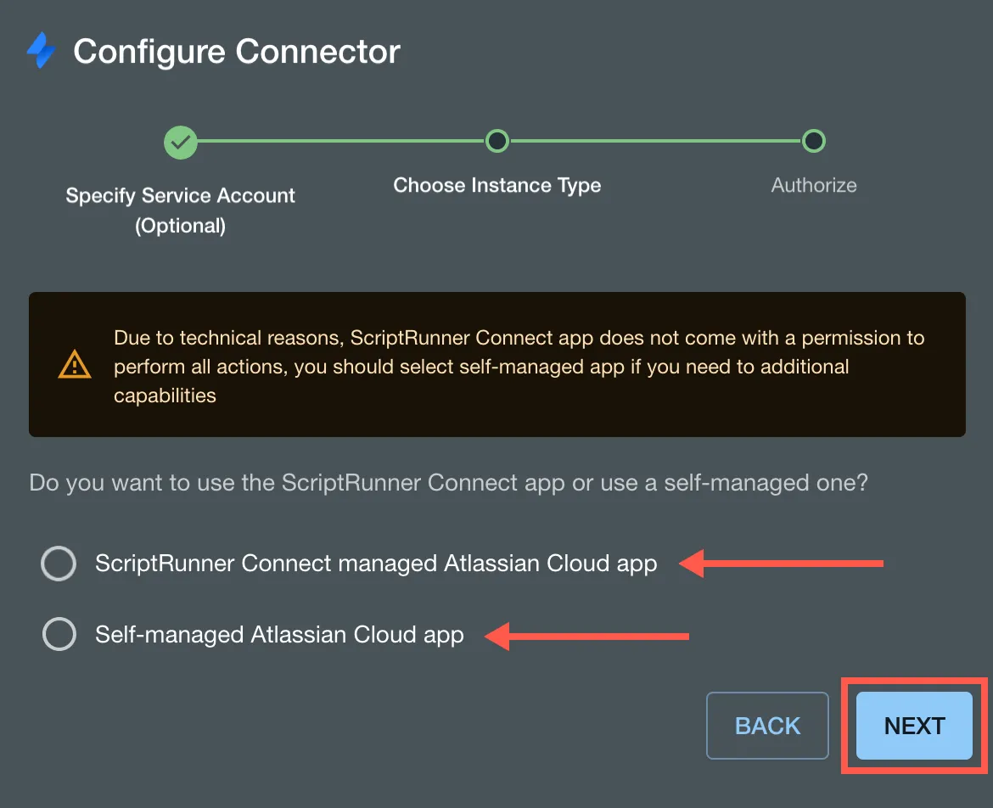Click the warning triangle icon
Viewport: 993px width, 808px height.
point(75,364)
